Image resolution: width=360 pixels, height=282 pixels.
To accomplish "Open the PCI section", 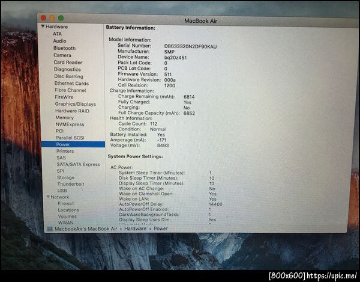I will click(59, 131).
